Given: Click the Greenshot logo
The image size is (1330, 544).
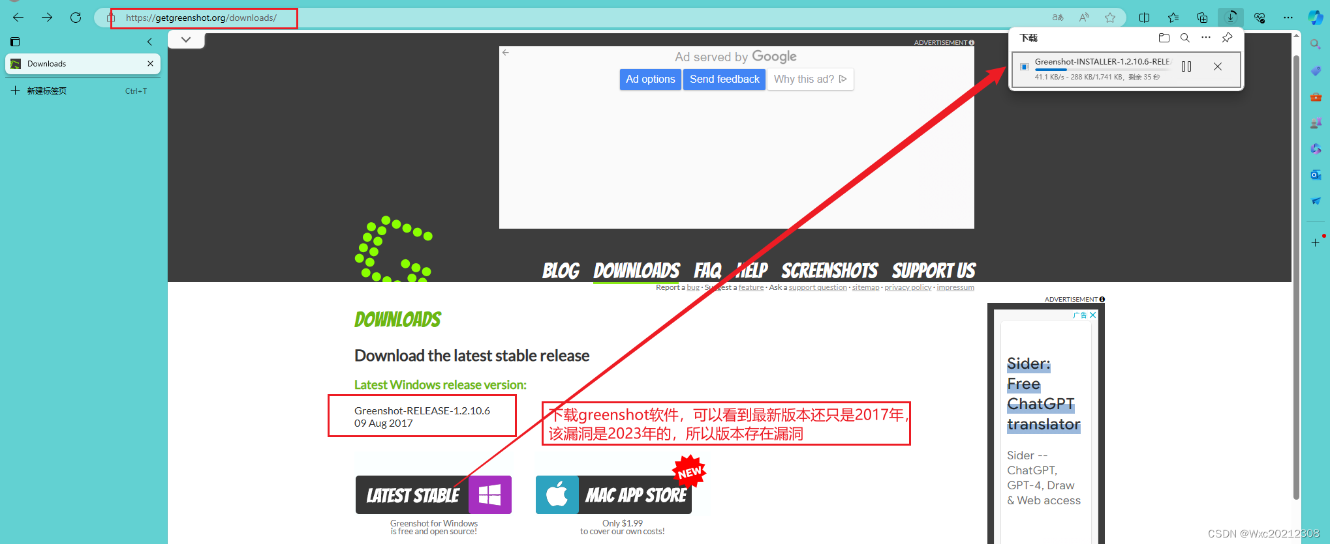Looking at the screenshot, I should point(394,250).
